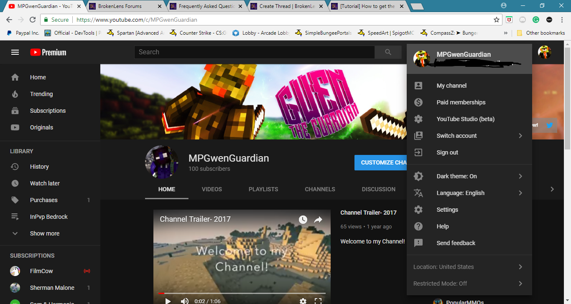Open the account avatar in top bar
The width and height of the screenshot is (571, 304).
point(544,52)
